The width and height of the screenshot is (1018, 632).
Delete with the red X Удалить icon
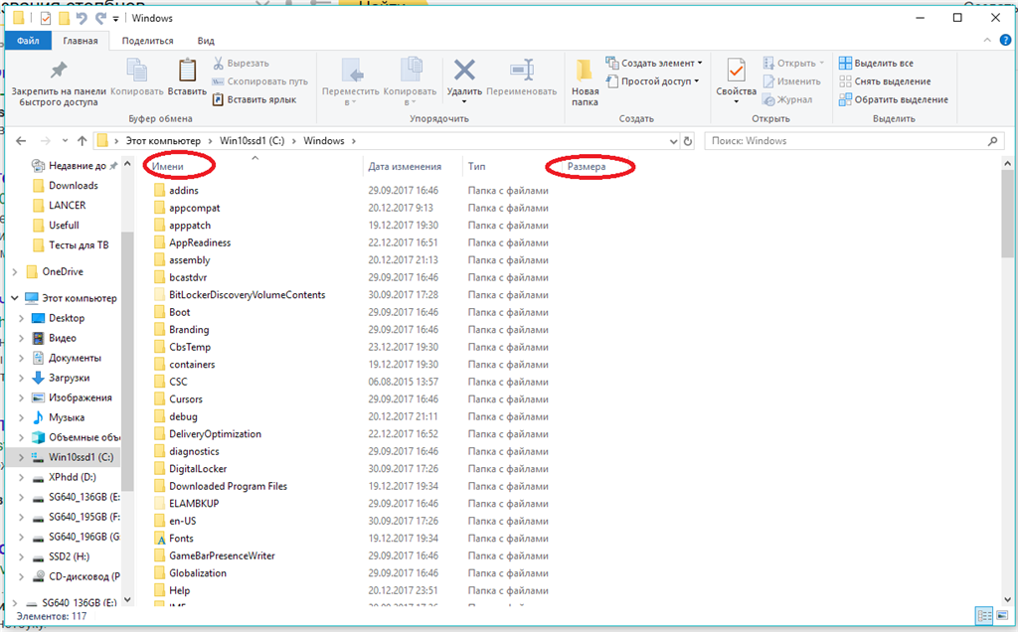pos(464,71)
